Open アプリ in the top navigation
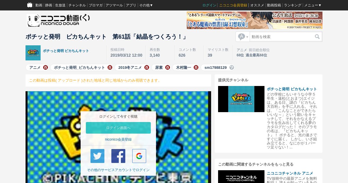 [x=131, y=5]
